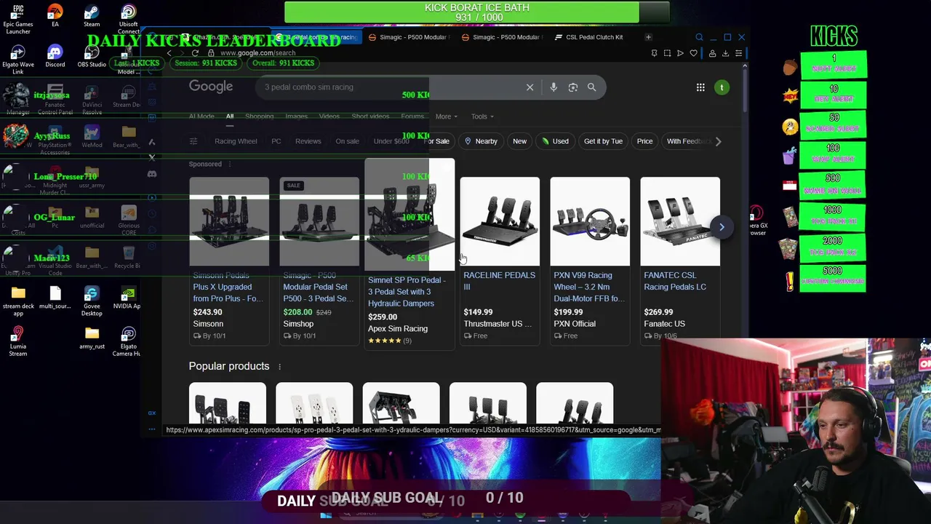
Task: Open the Lumia Stream desktop shortcut
Action: (18, 341)
